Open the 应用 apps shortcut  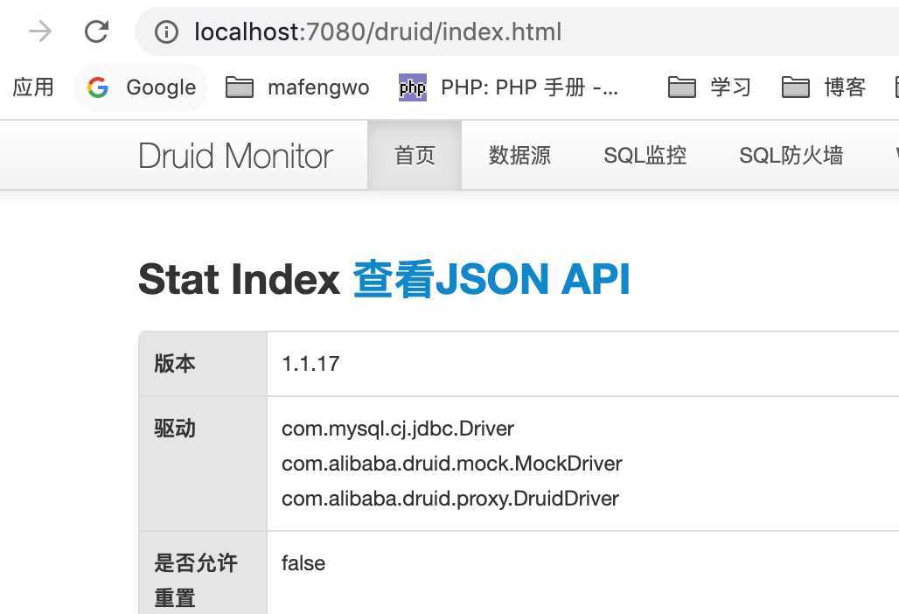[x=33, y=87]
